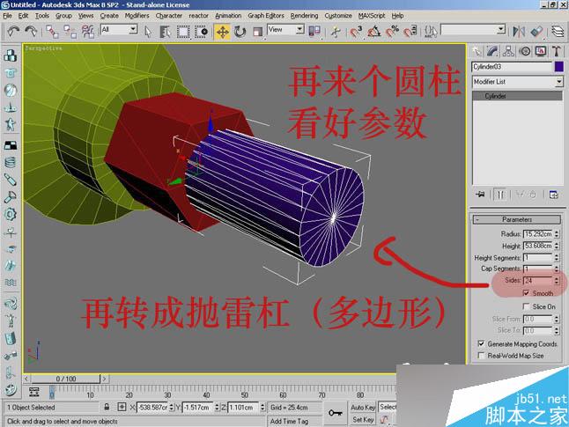Enable Real-World Map Size checkbox
Image resolution: width=569 pixels, height=427 pixels.
click(x=481, y=356)
